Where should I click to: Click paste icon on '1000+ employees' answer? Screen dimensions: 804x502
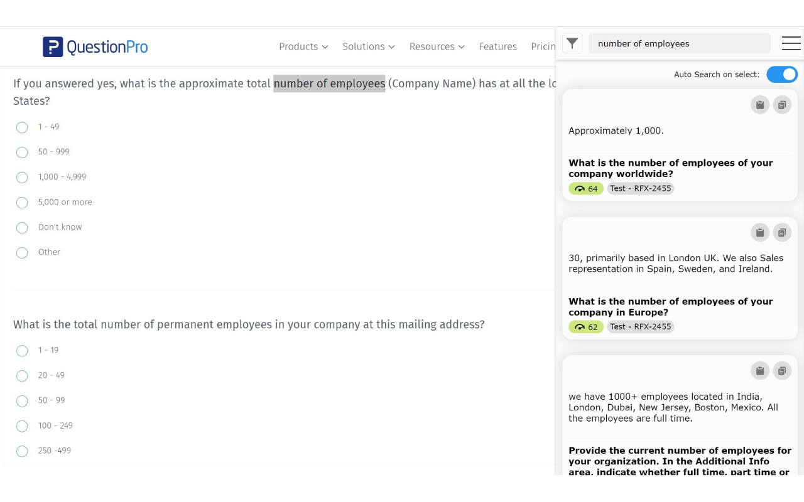pos(760,371)
